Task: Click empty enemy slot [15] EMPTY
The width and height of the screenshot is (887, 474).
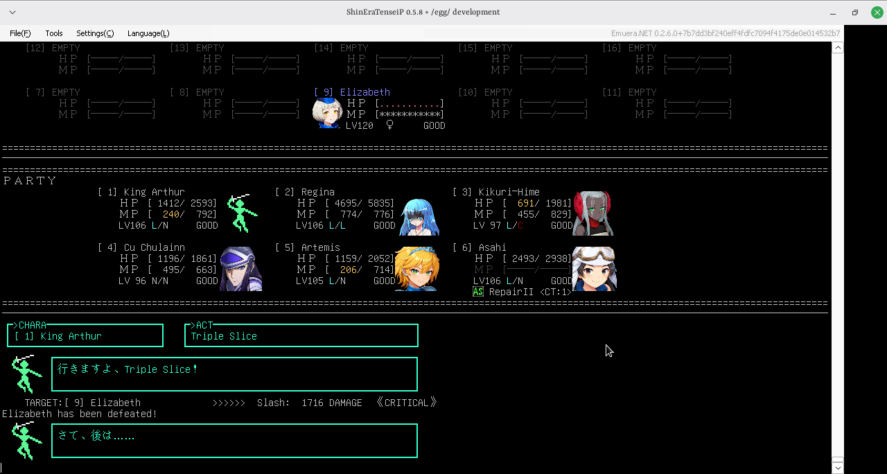Action: 485,48
